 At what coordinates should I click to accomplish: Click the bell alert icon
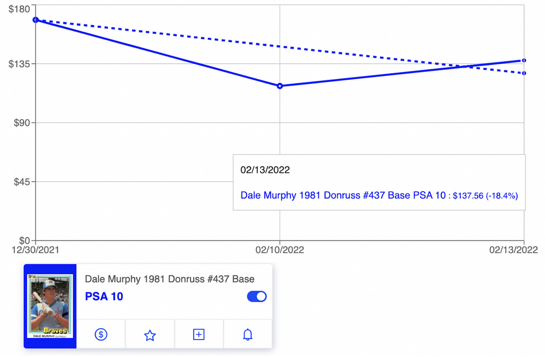pyautogui.click(x=247, y=335)
